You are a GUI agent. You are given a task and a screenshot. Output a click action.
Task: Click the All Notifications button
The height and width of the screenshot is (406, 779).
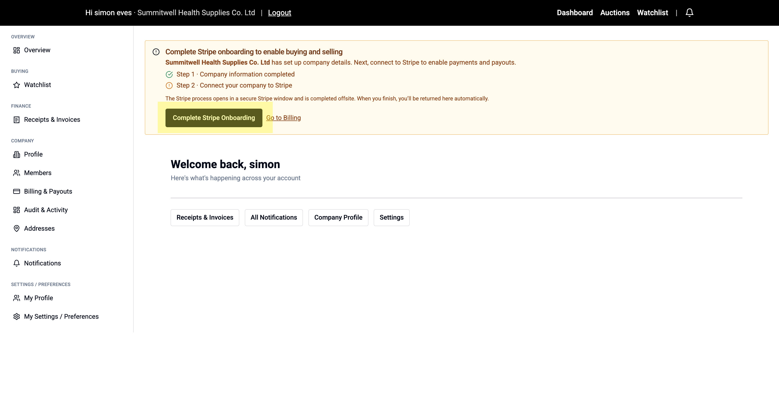(274, 218)
